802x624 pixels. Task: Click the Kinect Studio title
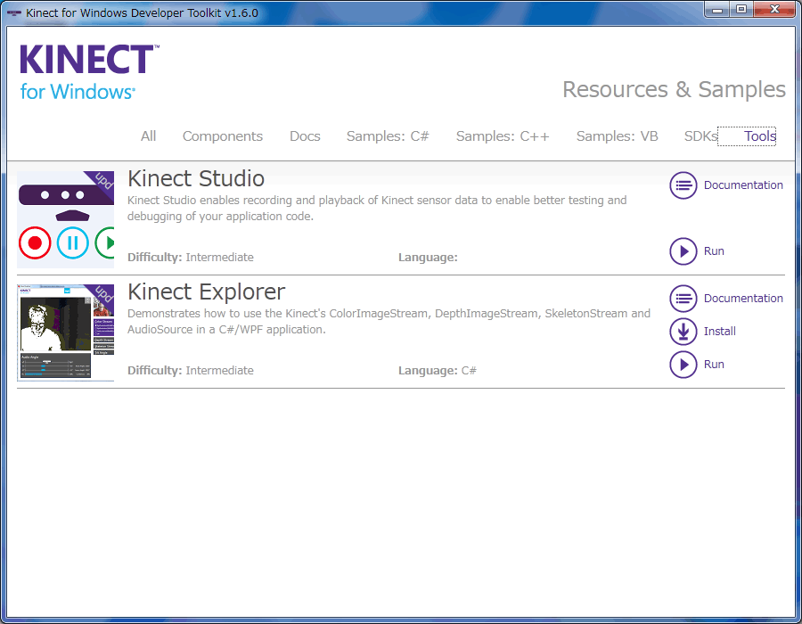tap(196, 178)
